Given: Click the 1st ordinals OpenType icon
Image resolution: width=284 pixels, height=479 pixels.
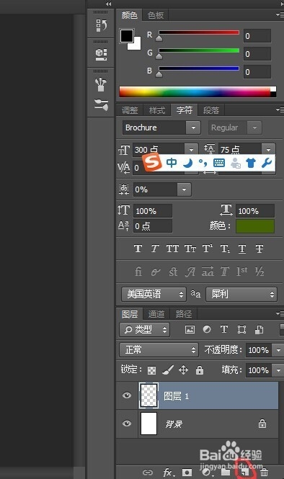Looking at the screenshot, I should (x=241, y=272).
